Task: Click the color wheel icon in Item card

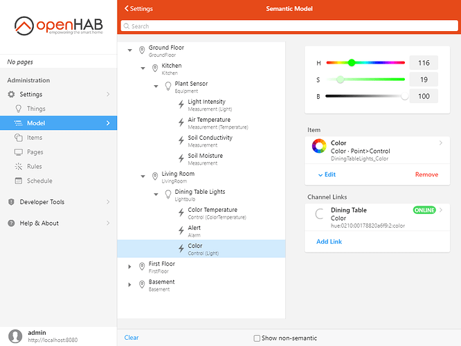Action: [319, 147]
